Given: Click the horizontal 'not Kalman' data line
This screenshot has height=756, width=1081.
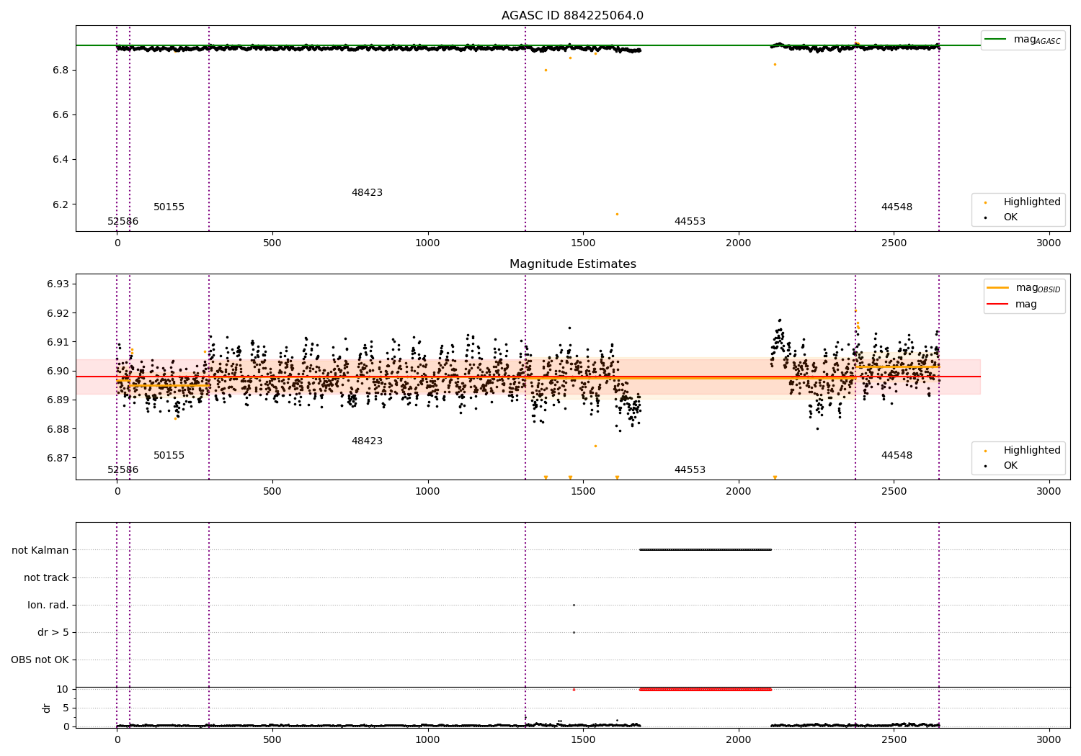Looking at the screenshot, I should (706, 550).
